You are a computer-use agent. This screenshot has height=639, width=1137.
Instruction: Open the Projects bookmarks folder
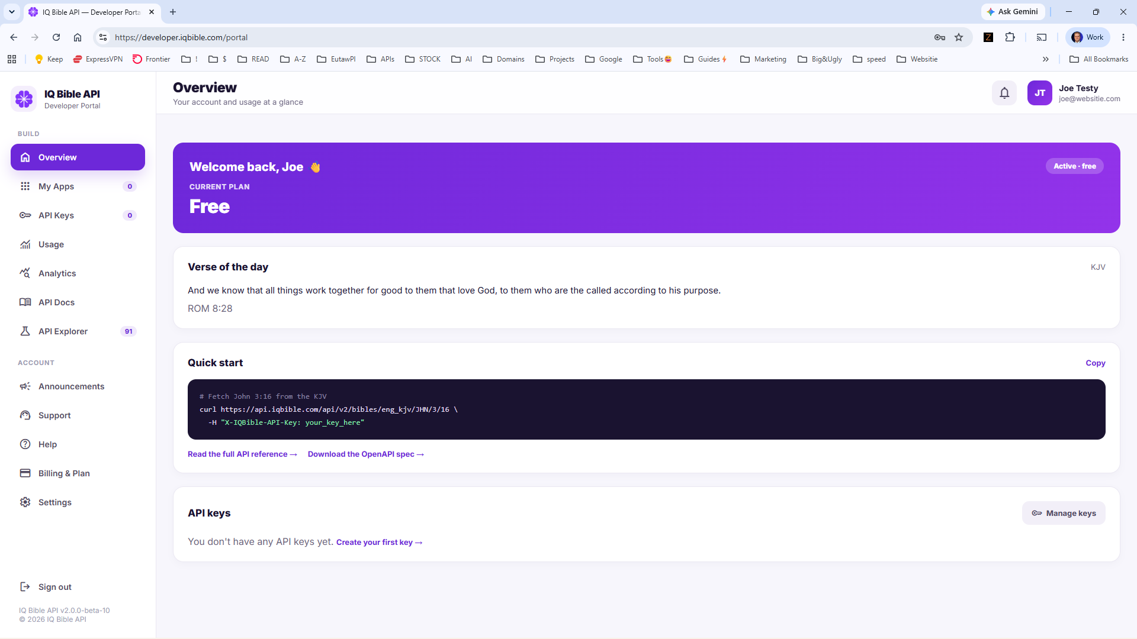[555, 59]
